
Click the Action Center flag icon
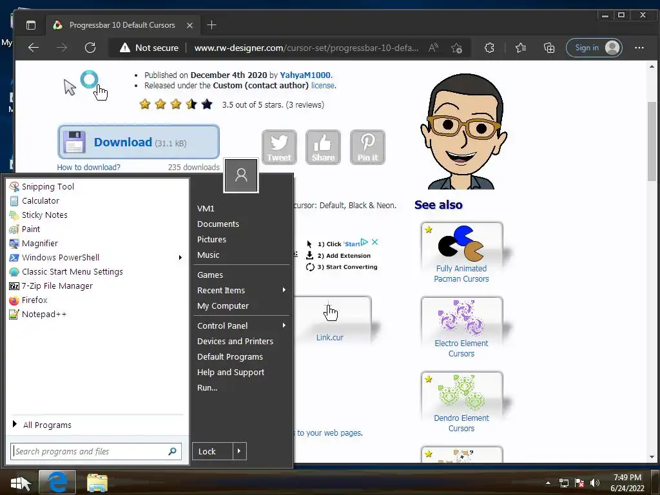[579, 483]
